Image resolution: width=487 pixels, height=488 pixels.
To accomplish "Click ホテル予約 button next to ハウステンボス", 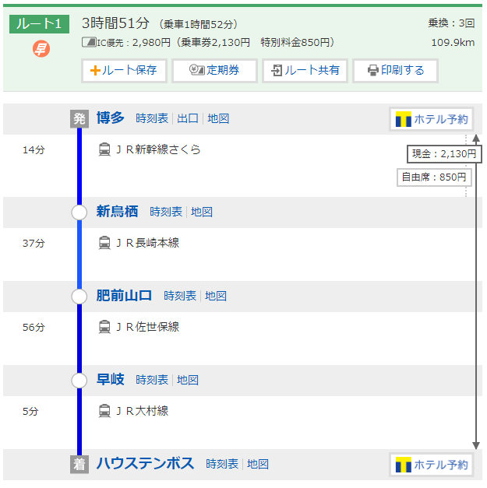I will (x=432, y=465).
